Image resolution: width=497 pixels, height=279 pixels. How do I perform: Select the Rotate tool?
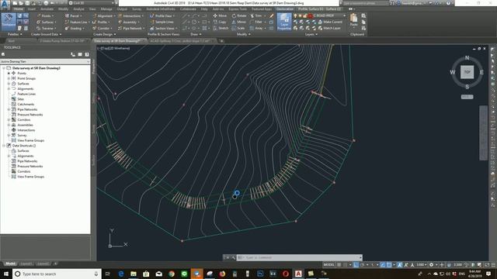[x=239, y=15]
